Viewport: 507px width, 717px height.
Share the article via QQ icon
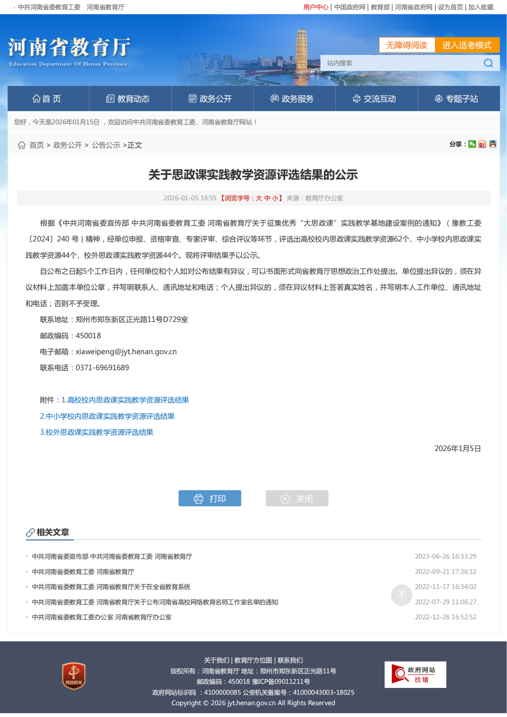(492, 144)
